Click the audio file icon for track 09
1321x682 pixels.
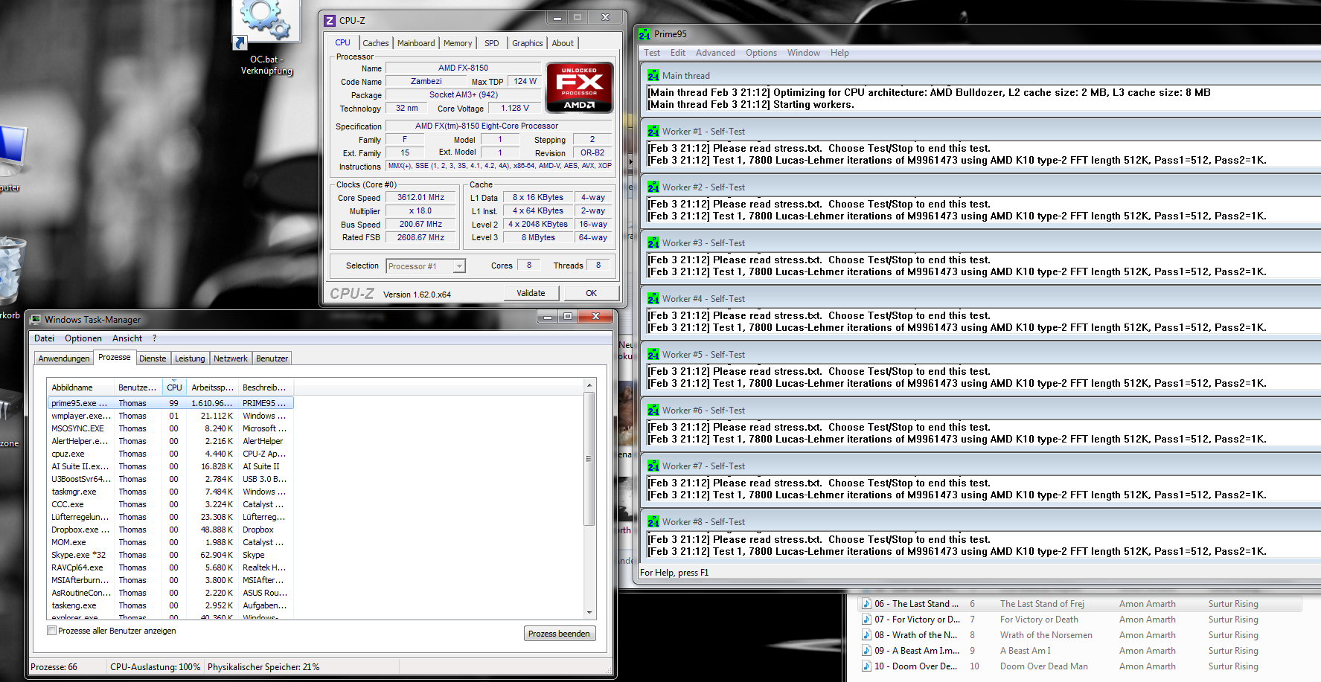tap(866, 651)
